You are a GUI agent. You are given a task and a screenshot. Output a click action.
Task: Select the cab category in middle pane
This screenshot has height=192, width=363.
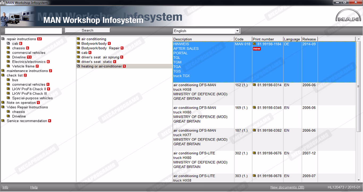(x=85, y=53)
